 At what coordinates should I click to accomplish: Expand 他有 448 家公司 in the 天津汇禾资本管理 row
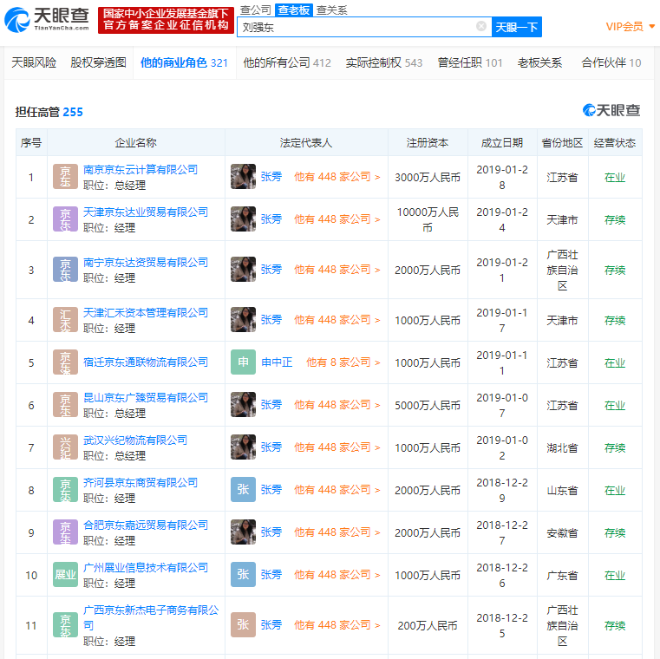coord(337,320)
